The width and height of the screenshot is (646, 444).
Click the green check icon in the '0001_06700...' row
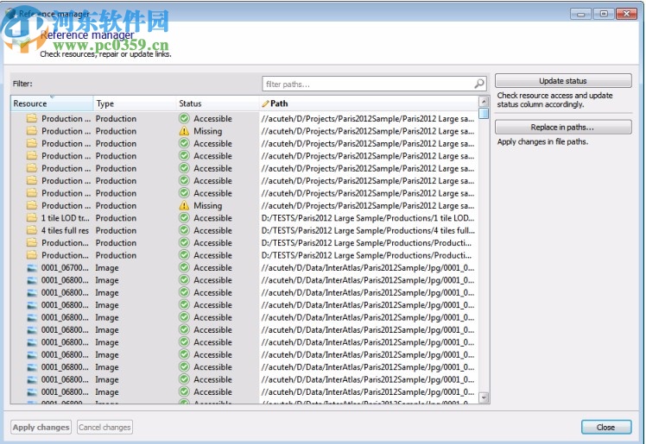(184, 267)
